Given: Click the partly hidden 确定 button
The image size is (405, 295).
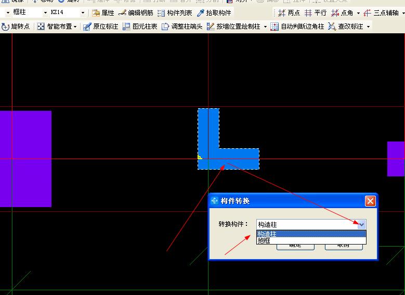Looking at the screenshot, I should click(295, 247).
